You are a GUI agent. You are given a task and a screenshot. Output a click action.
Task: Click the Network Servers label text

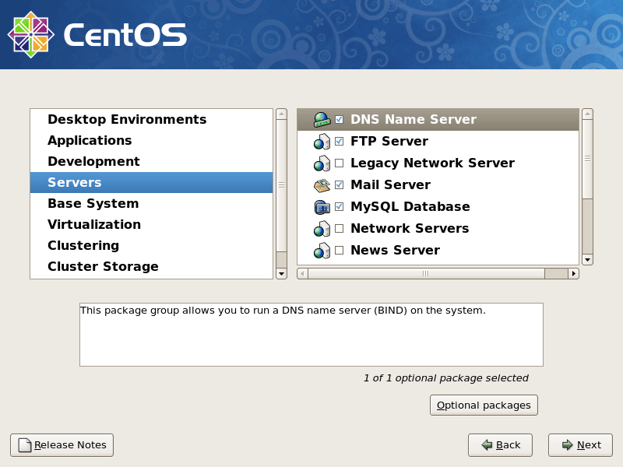410,229
